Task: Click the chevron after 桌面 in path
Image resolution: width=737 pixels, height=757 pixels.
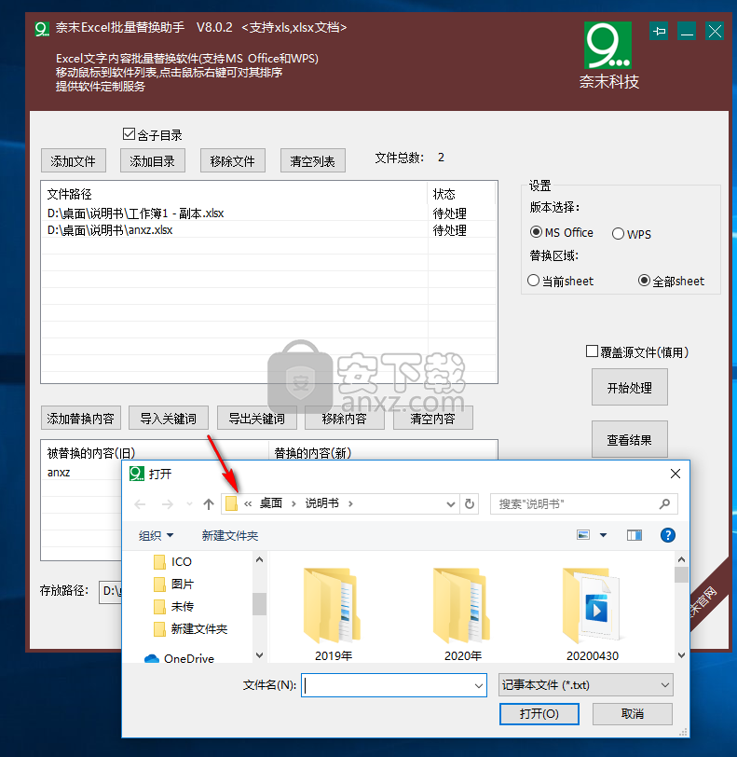Action: click(293, 504)
